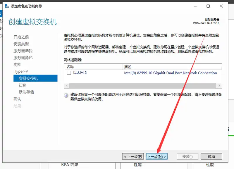Go back with the 上一步(P) button
The image size is (234, 169).
pos(133,156)
